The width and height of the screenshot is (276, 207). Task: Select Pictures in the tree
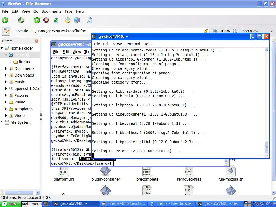coord(22,95)
